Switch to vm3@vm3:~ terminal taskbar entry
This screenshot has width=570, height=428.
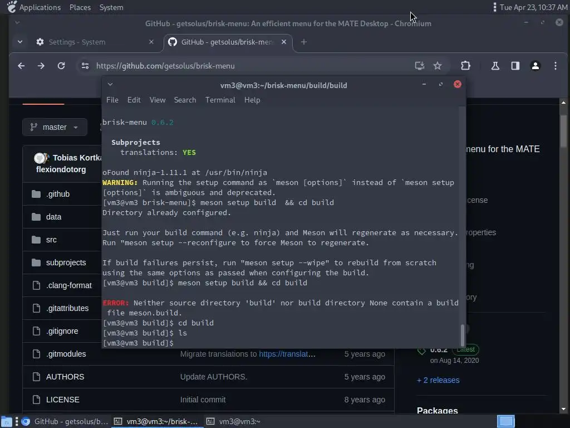[234, 421]
